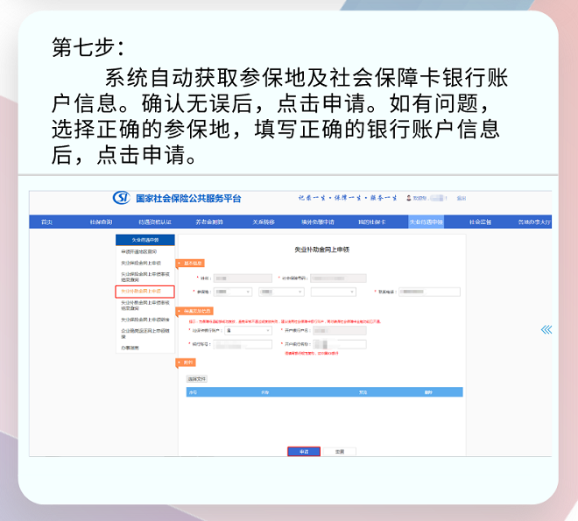Image resolution: width=578 pixels, height=521 pixels.
Task: Select the sixth sidebar item 失业保险金网上申领转移
Action: click(145, 320)
